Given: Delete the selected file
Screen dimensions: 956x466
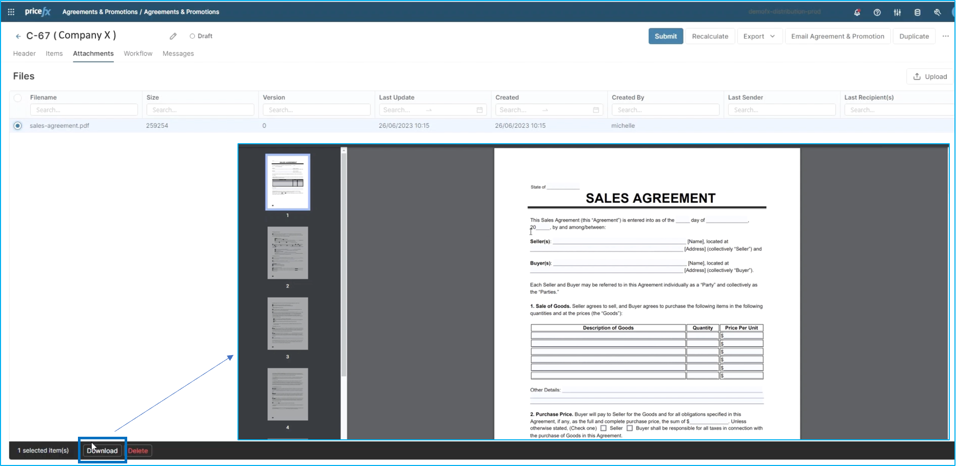Looking at the screenshot, I should [138, 451].
